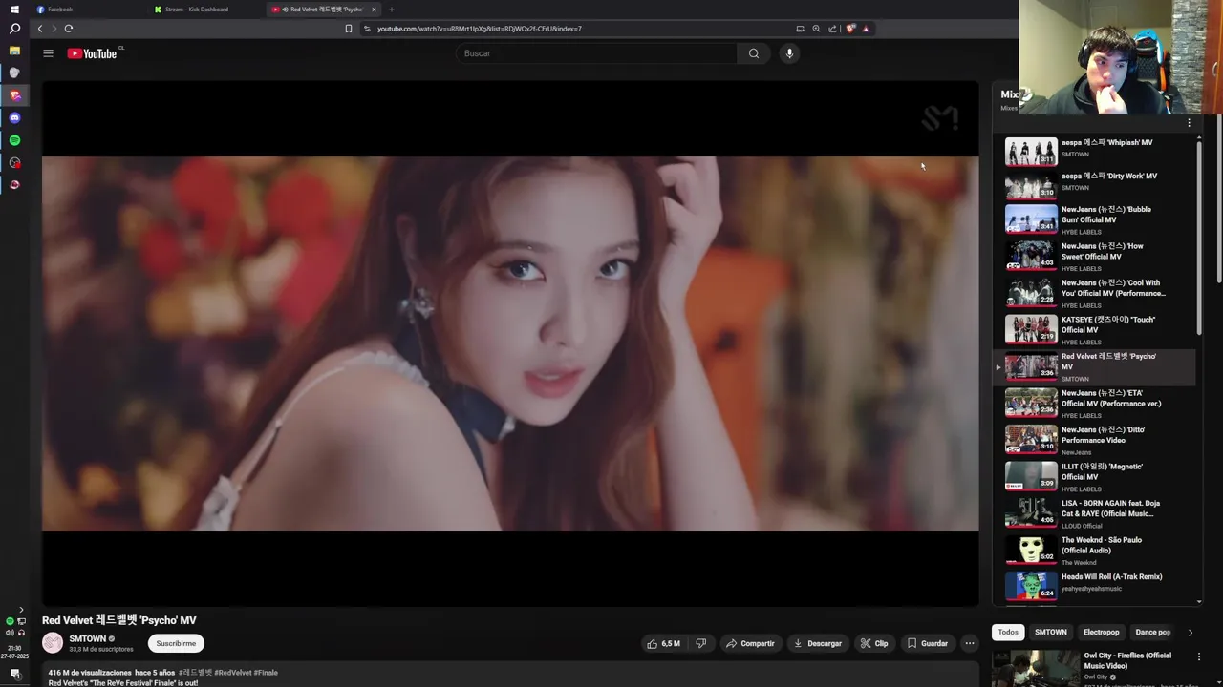This screenshot has height=687, width=1223.
Task: Bookmark the page from the address bar icon
Action: 349,29
